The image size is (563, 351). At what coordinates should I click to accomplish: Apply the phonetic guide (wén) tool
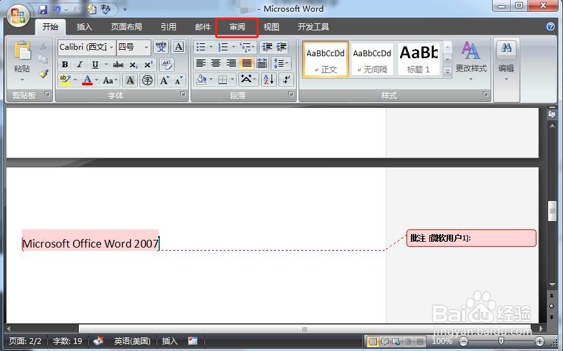click(x=161, y=47)
